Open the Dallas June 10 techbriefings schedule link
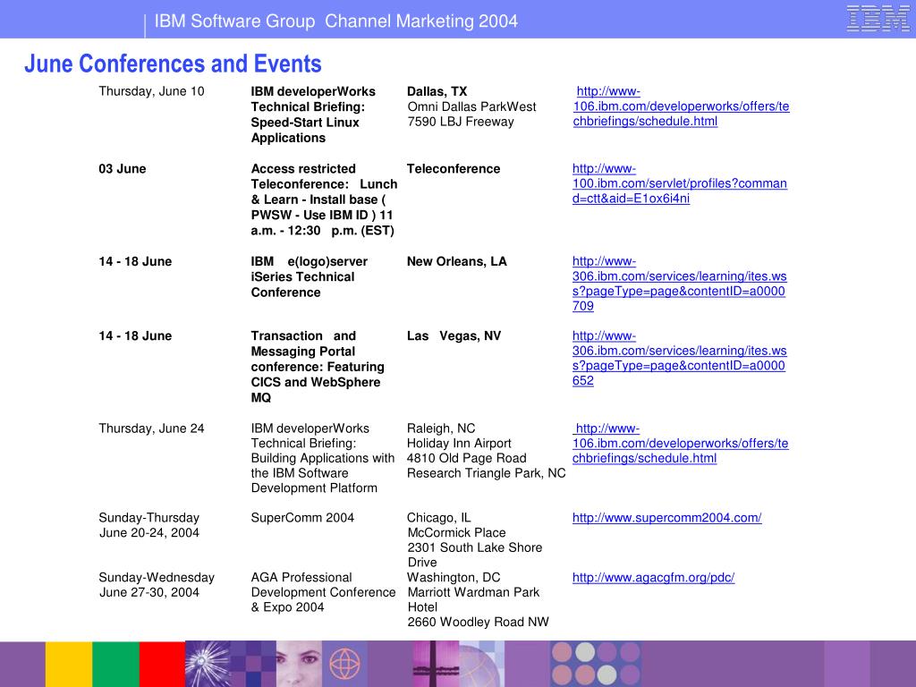 (681, 106)
